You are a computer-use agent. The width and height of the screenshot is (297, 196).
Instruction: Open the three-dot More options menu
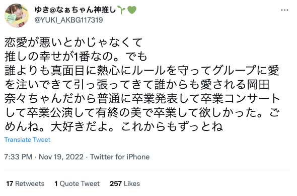click(x=284, y=10)
